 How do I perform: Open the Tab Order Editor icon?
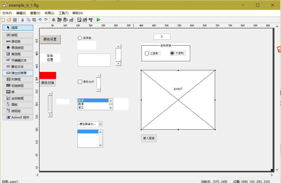[x=65, y=20]
